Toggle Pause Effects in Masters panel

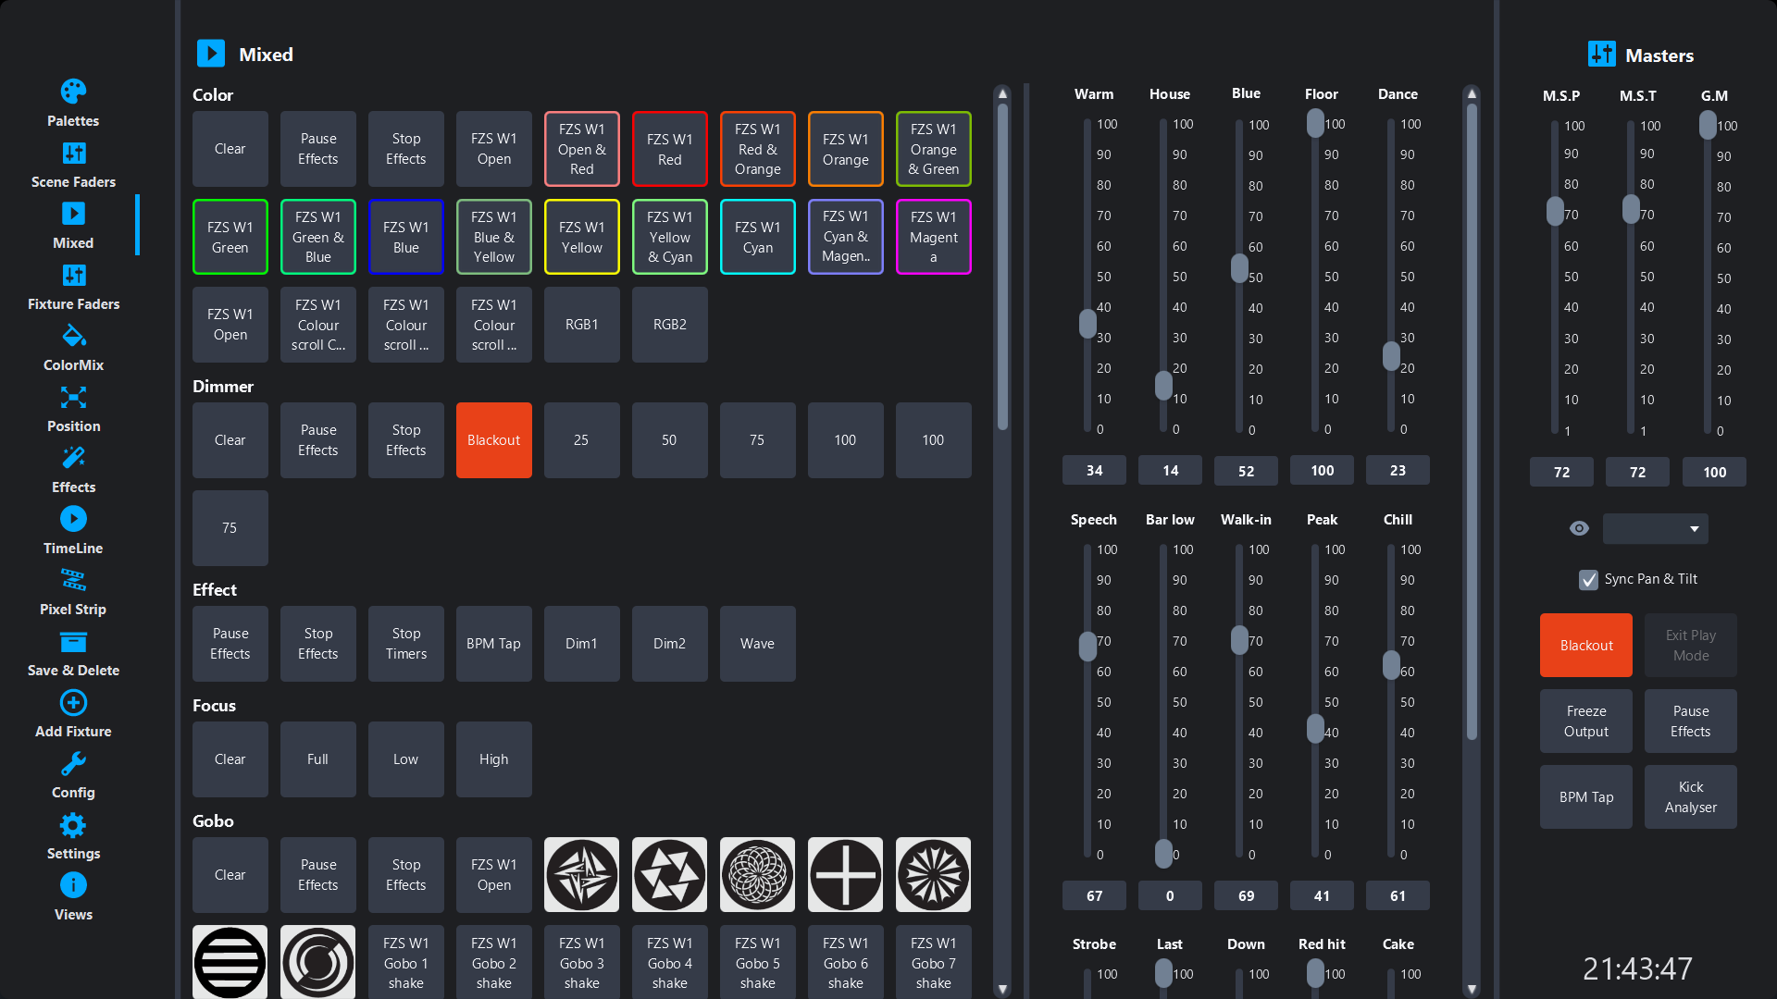coord(1691,721)
